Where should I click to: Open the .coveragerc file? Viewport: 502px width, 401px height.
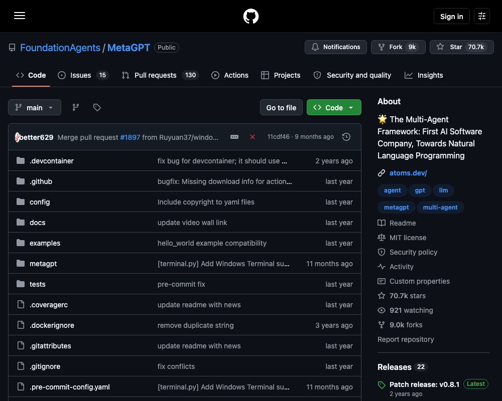(x=49, y=305)
